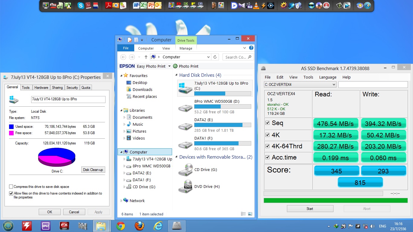Open the dictionary app in the dock
The width and height of the screenshot is (413, 232).
[89, 5]
